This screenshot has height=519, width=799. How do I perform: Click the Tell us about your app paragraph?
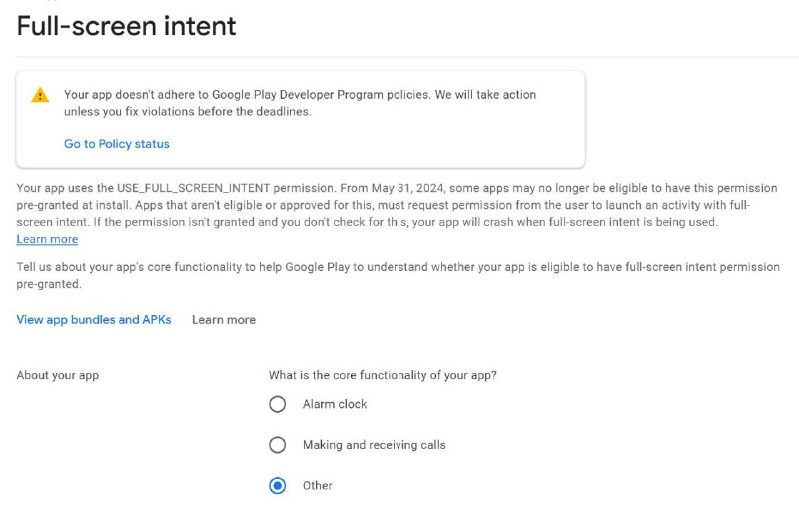[398, 276]
